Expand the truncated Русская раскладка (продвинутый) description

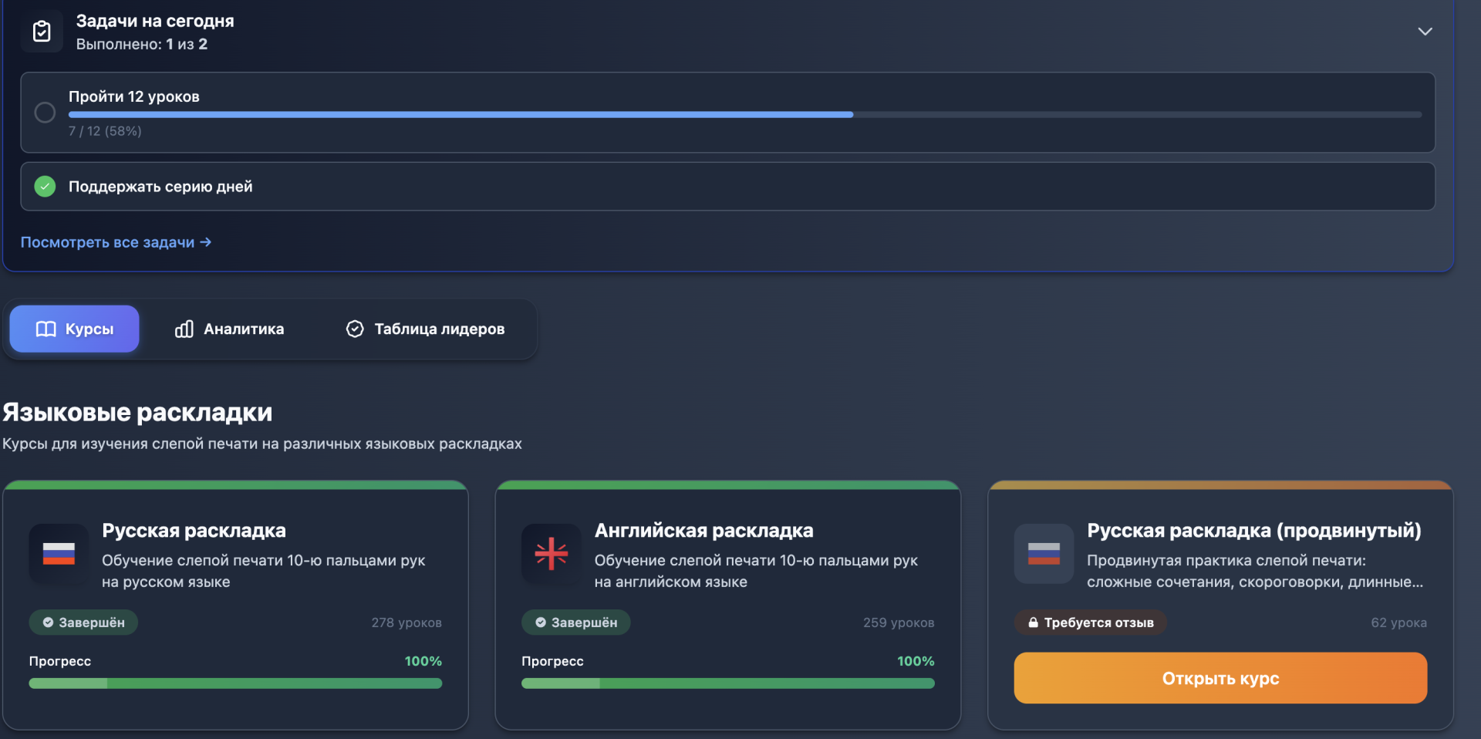[1254, 582]
